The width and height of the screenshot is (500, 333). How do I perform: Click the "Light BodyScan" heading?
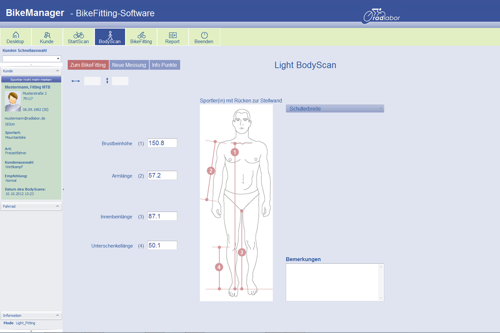pos(305,65)
